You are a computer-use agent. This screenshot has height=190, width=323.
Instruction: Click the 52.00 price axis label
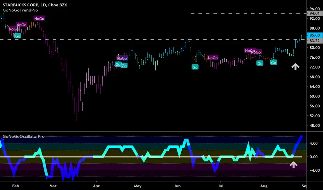tap(315, 116)
